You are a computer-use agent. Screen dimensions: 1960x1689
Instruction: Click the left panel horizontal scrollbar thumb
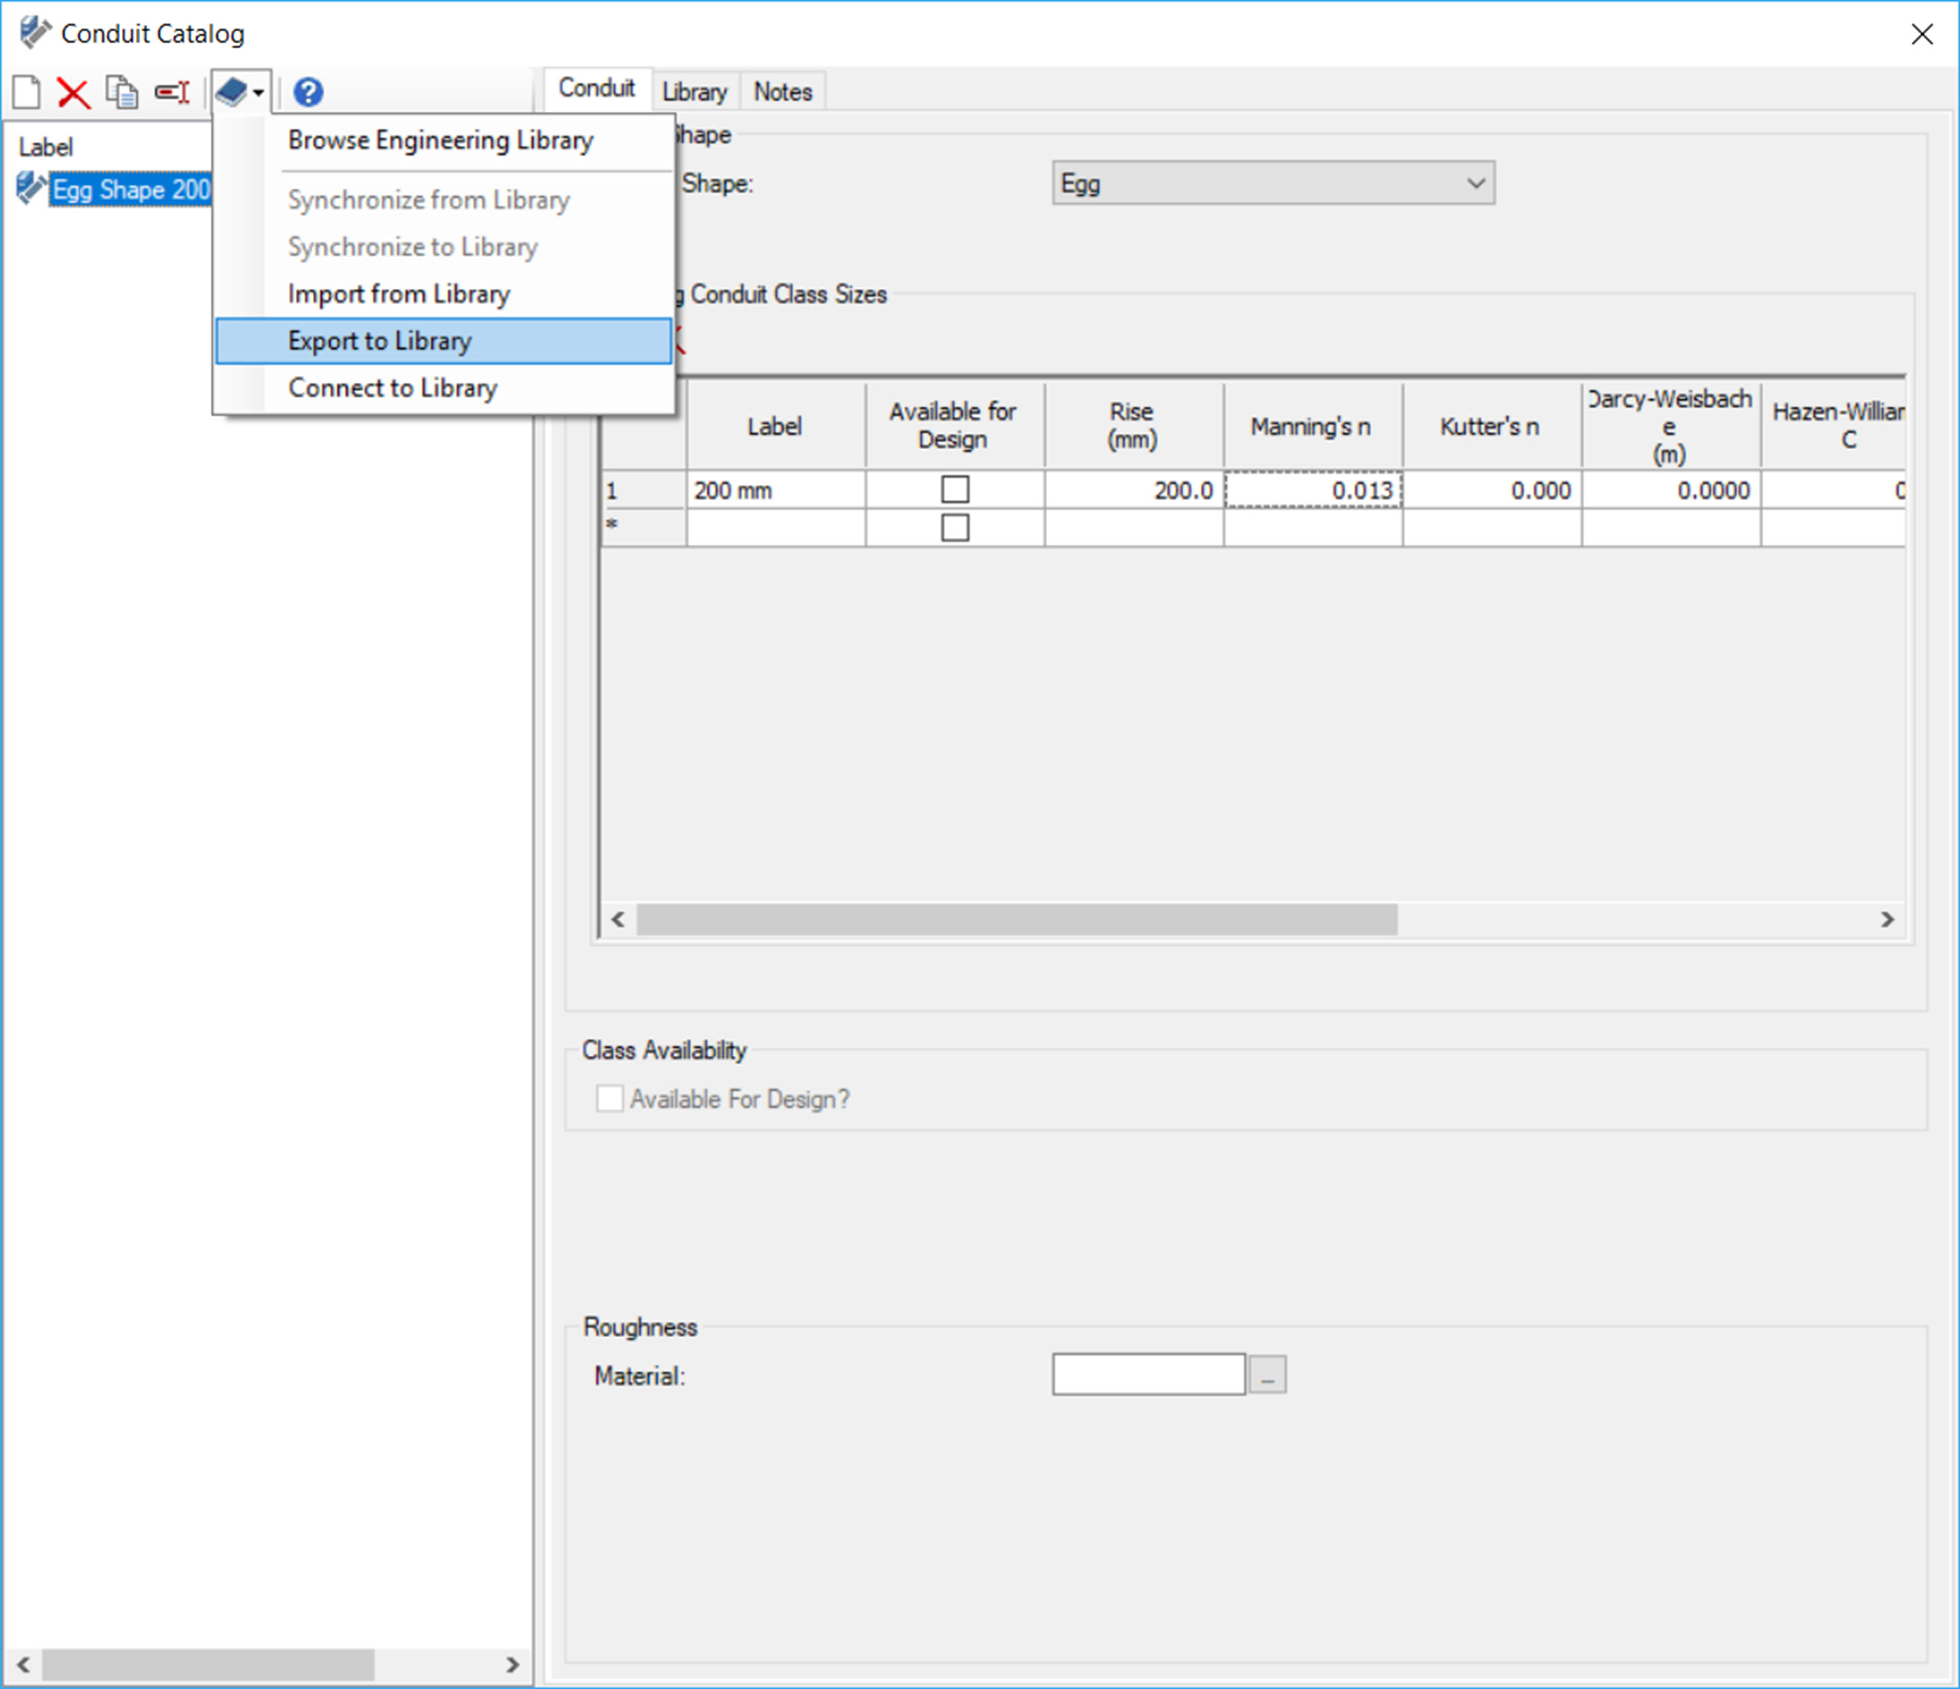click(x=208, y=1664)
